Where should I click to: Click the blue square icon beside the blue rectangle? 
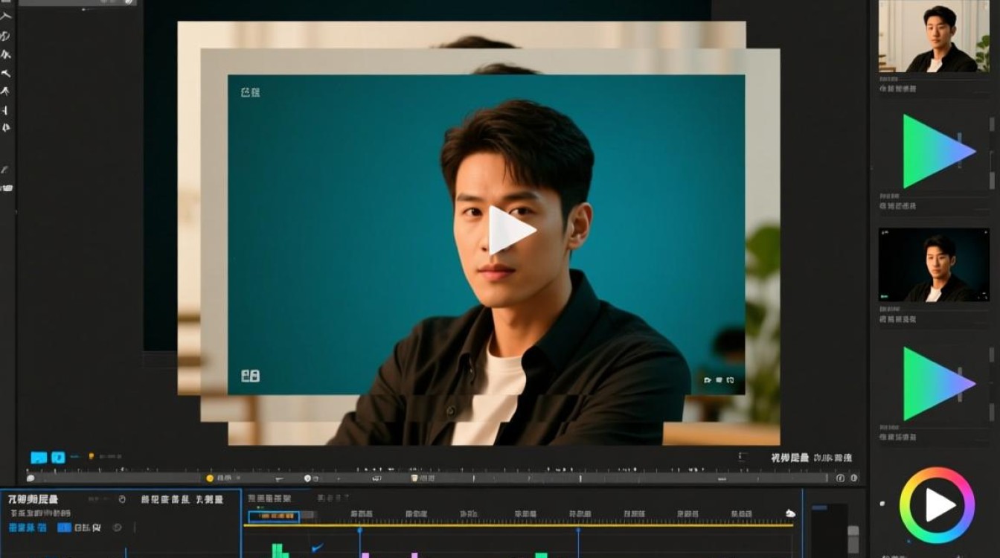[58, 458]
